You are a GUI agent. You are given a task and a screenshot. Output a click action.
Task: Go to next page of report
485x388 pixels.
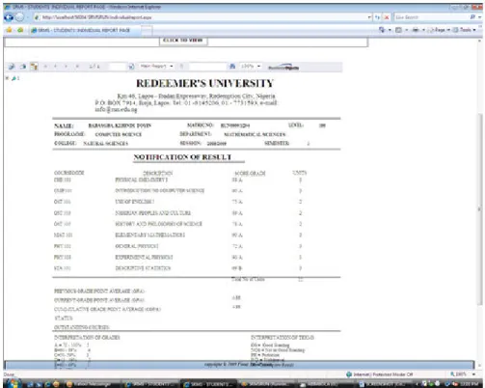click(66, 67)
